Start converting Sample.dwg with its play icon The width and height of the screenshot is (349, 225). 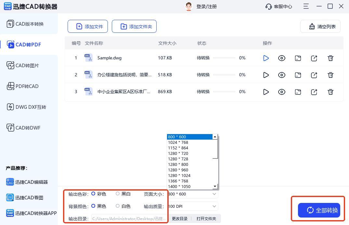point(266,58)
